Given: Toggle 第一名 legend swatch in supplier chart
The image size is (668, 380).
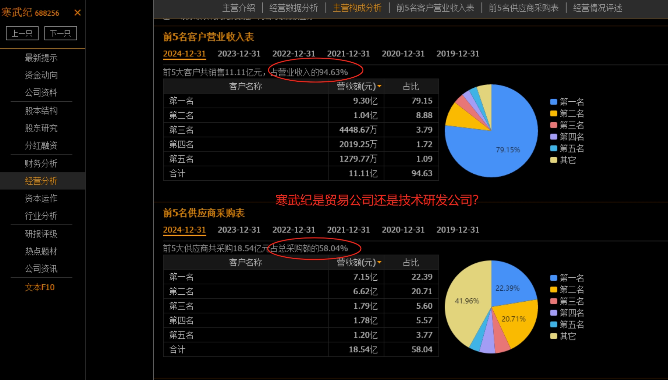Looking at the screenshot, I should [554, 278].
